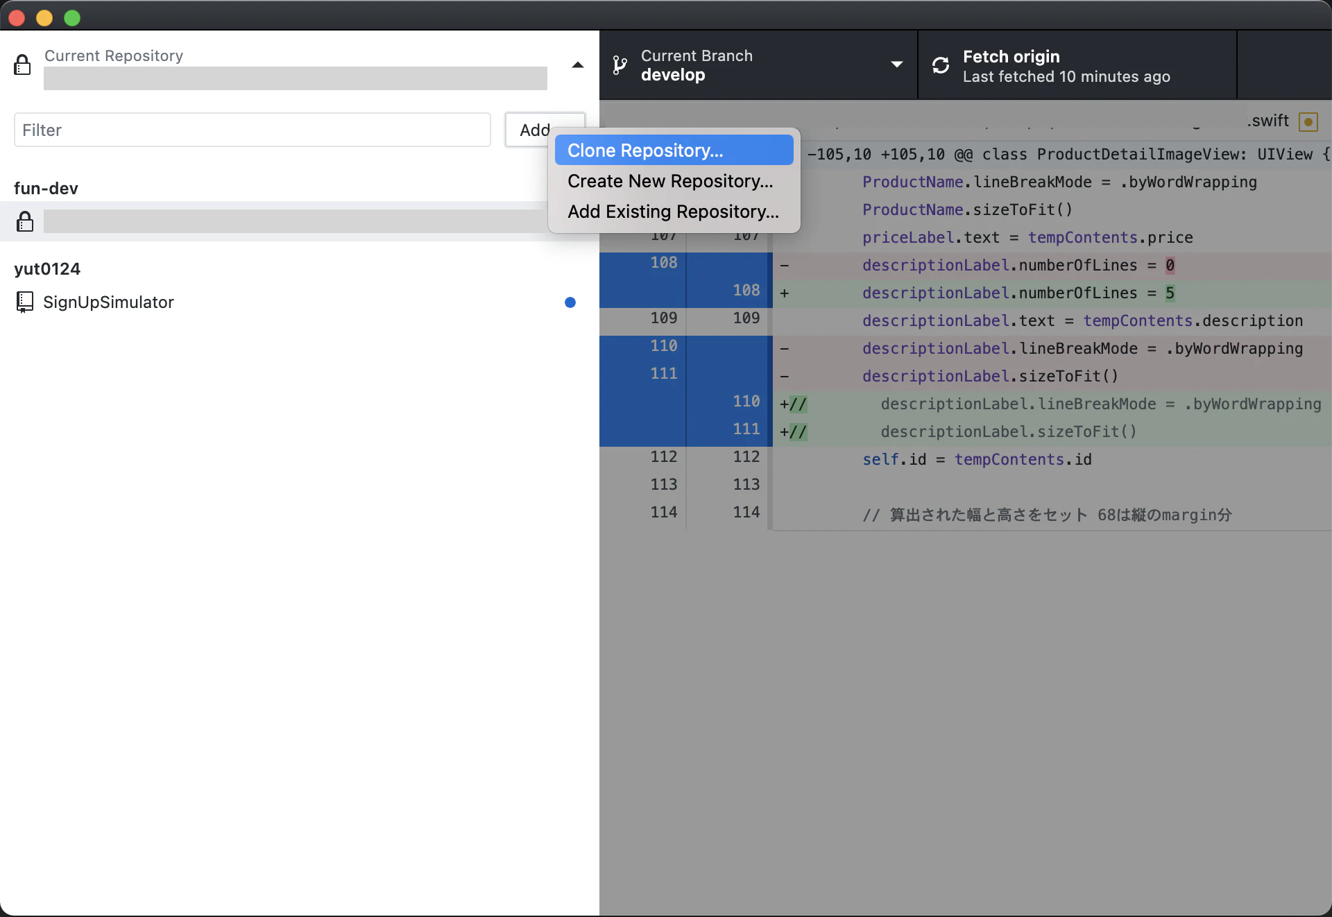Click the green macOS zoom button
Screen dimensions: 1332x917
(x=72, y=18)
